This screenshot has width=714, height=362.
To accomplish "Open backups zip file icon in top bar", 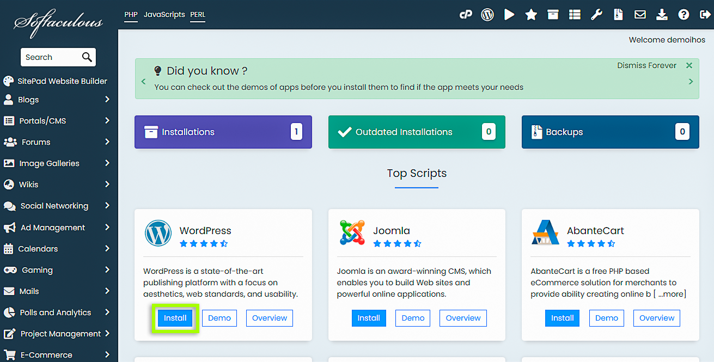I will click(618, 15).
